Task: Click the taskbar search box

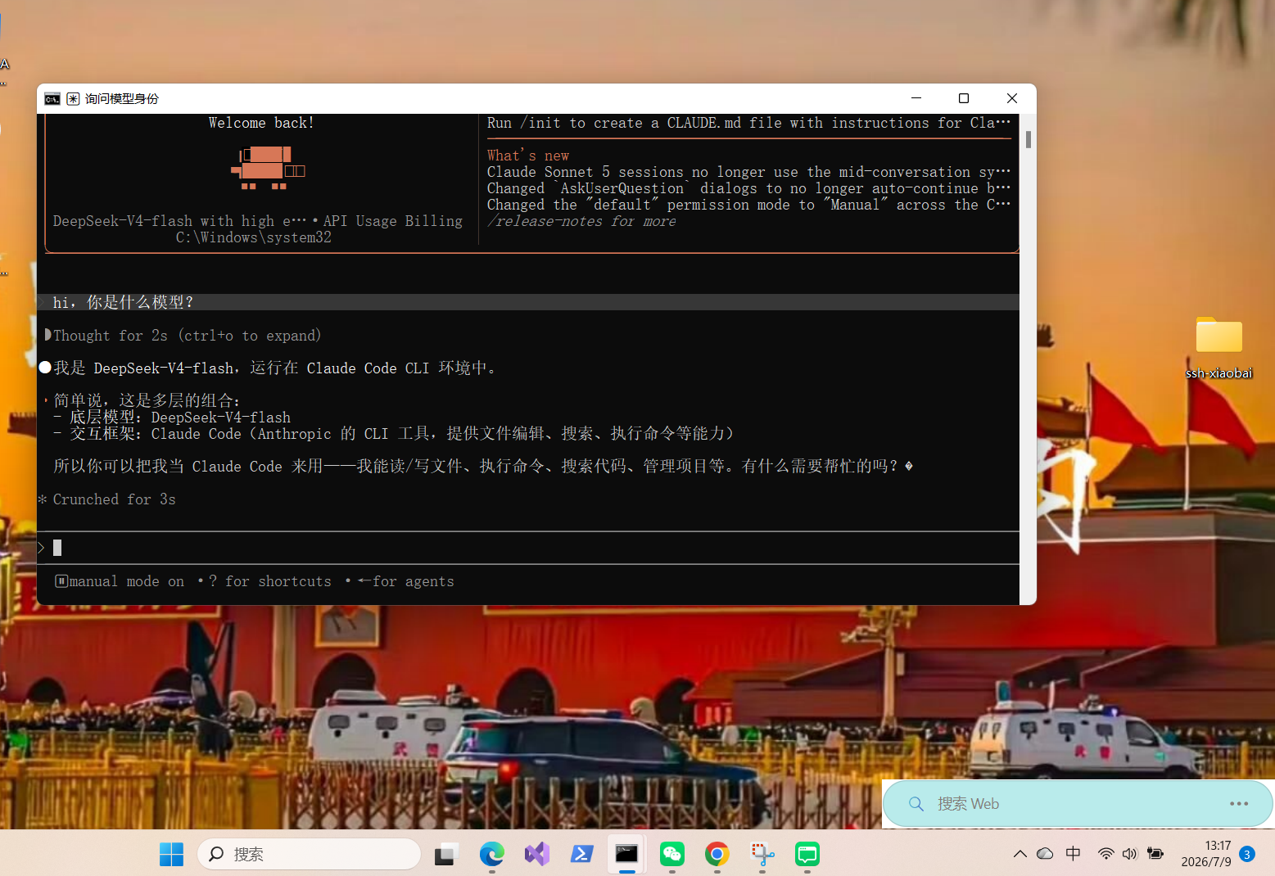Action: [x=309, y=854]
